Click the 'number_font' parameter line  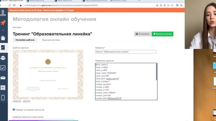109,98
